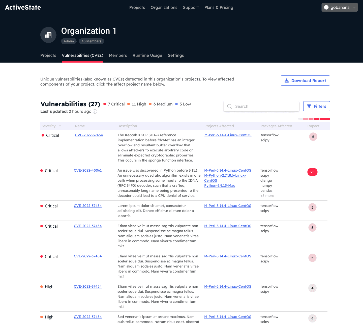Click the impact badge 5 in the Keccak row
363x323 pixels.
click(313, 137)
